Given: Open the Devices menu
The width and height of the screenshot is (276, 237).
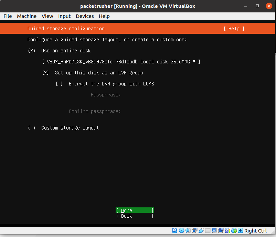Looking at the screenshot, I should pyautogui.click(x=85, y=16).
